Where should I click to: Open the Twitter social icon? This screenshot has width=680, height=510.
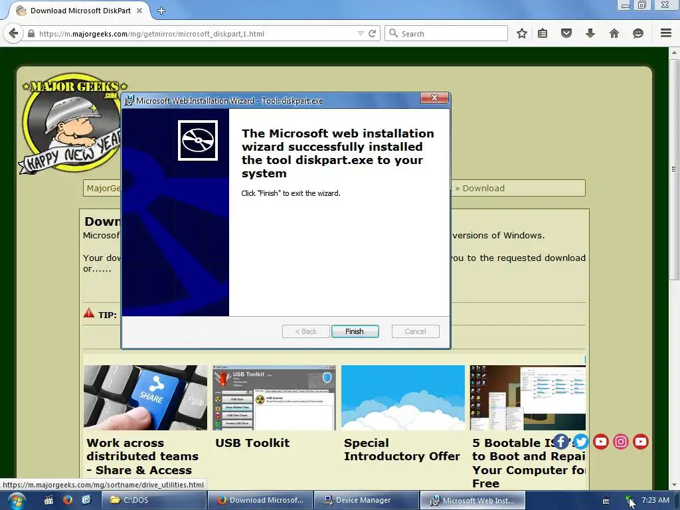580,442
